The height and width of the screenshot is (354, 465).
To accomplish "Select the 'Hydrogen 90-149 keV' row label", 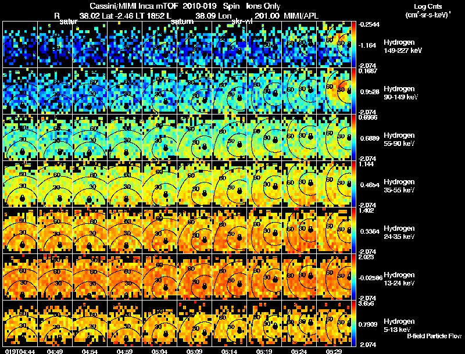I will pos(400,93).
